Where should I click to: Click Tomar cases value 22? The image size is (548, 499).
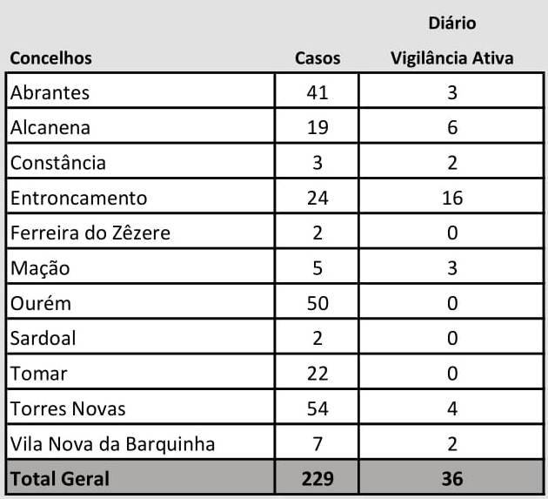317,374
